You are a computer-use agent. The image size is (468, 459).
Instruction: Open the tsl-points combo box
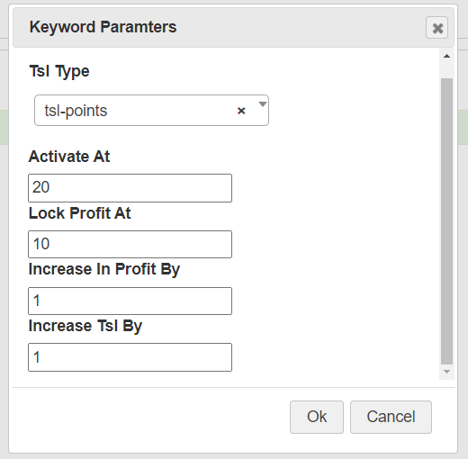pos(151,111)
